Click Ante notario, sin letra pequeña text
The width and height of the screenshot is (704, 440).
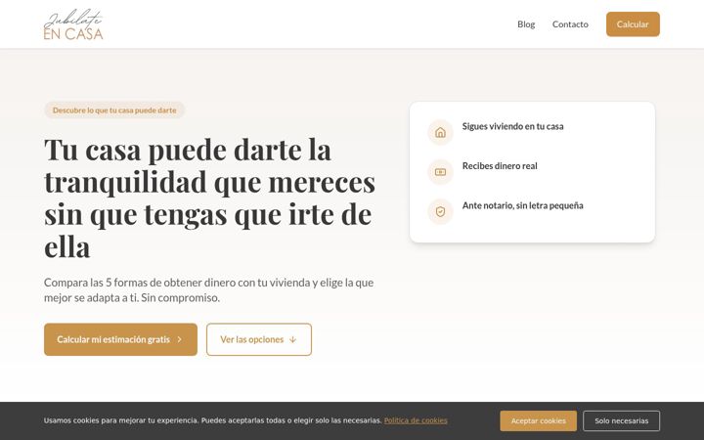[x=522, y=205]
